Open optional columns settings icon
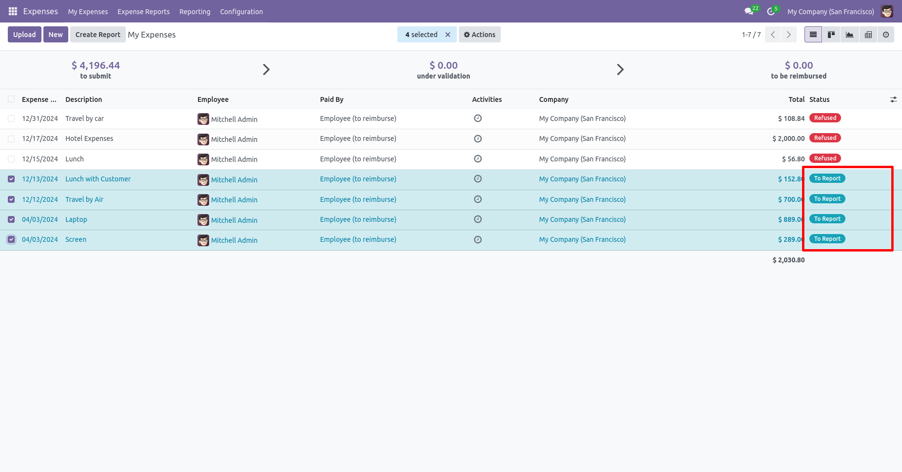Screen dimensions: 902x472 pos(893,99)
